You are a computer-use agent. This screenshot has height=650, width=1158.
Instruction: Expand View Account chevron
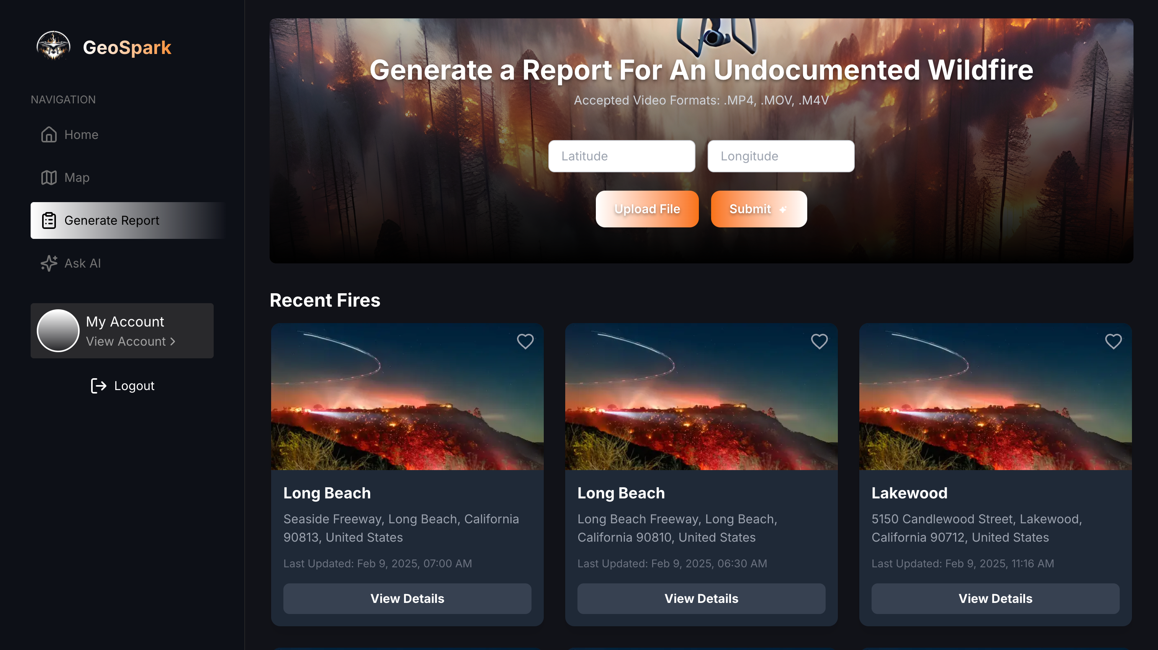coord(173,341)
